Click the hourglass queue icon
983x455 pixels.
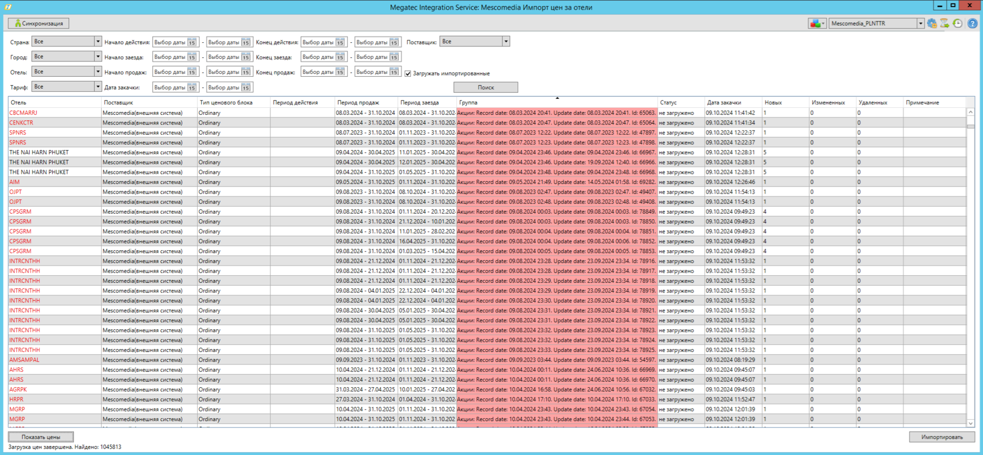(944, 23)
